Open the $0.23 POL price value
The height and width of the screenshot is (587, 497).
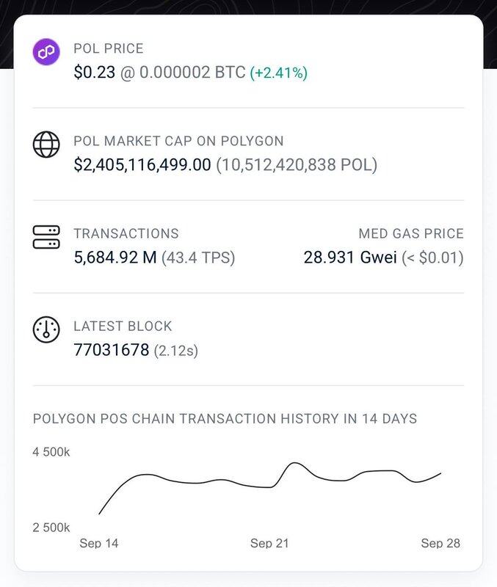[x=95, y=72]
